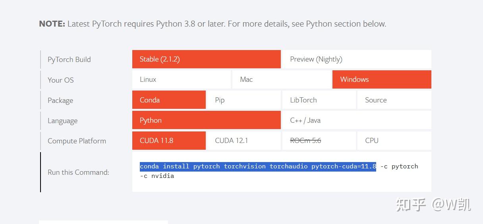Select Python as the language
The image size is (483, 224).
(x=206, y=120)
